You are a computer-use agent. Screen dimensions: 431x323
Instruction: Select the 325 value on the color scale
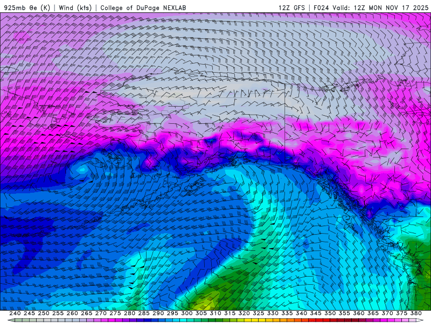click(x=258, y=313)
